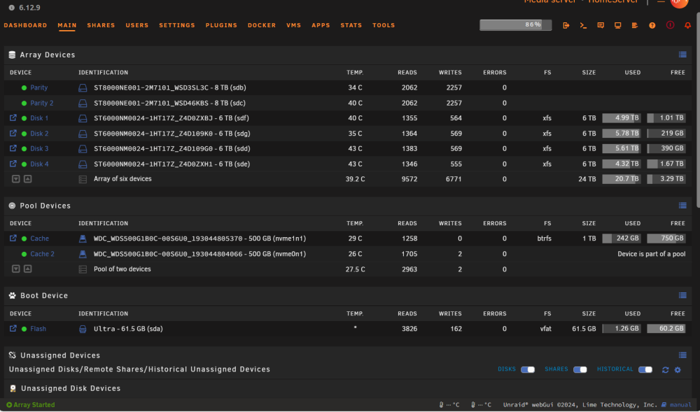Open the DASHBOARD tab
The image size is (700, 412).
[25, 25]
